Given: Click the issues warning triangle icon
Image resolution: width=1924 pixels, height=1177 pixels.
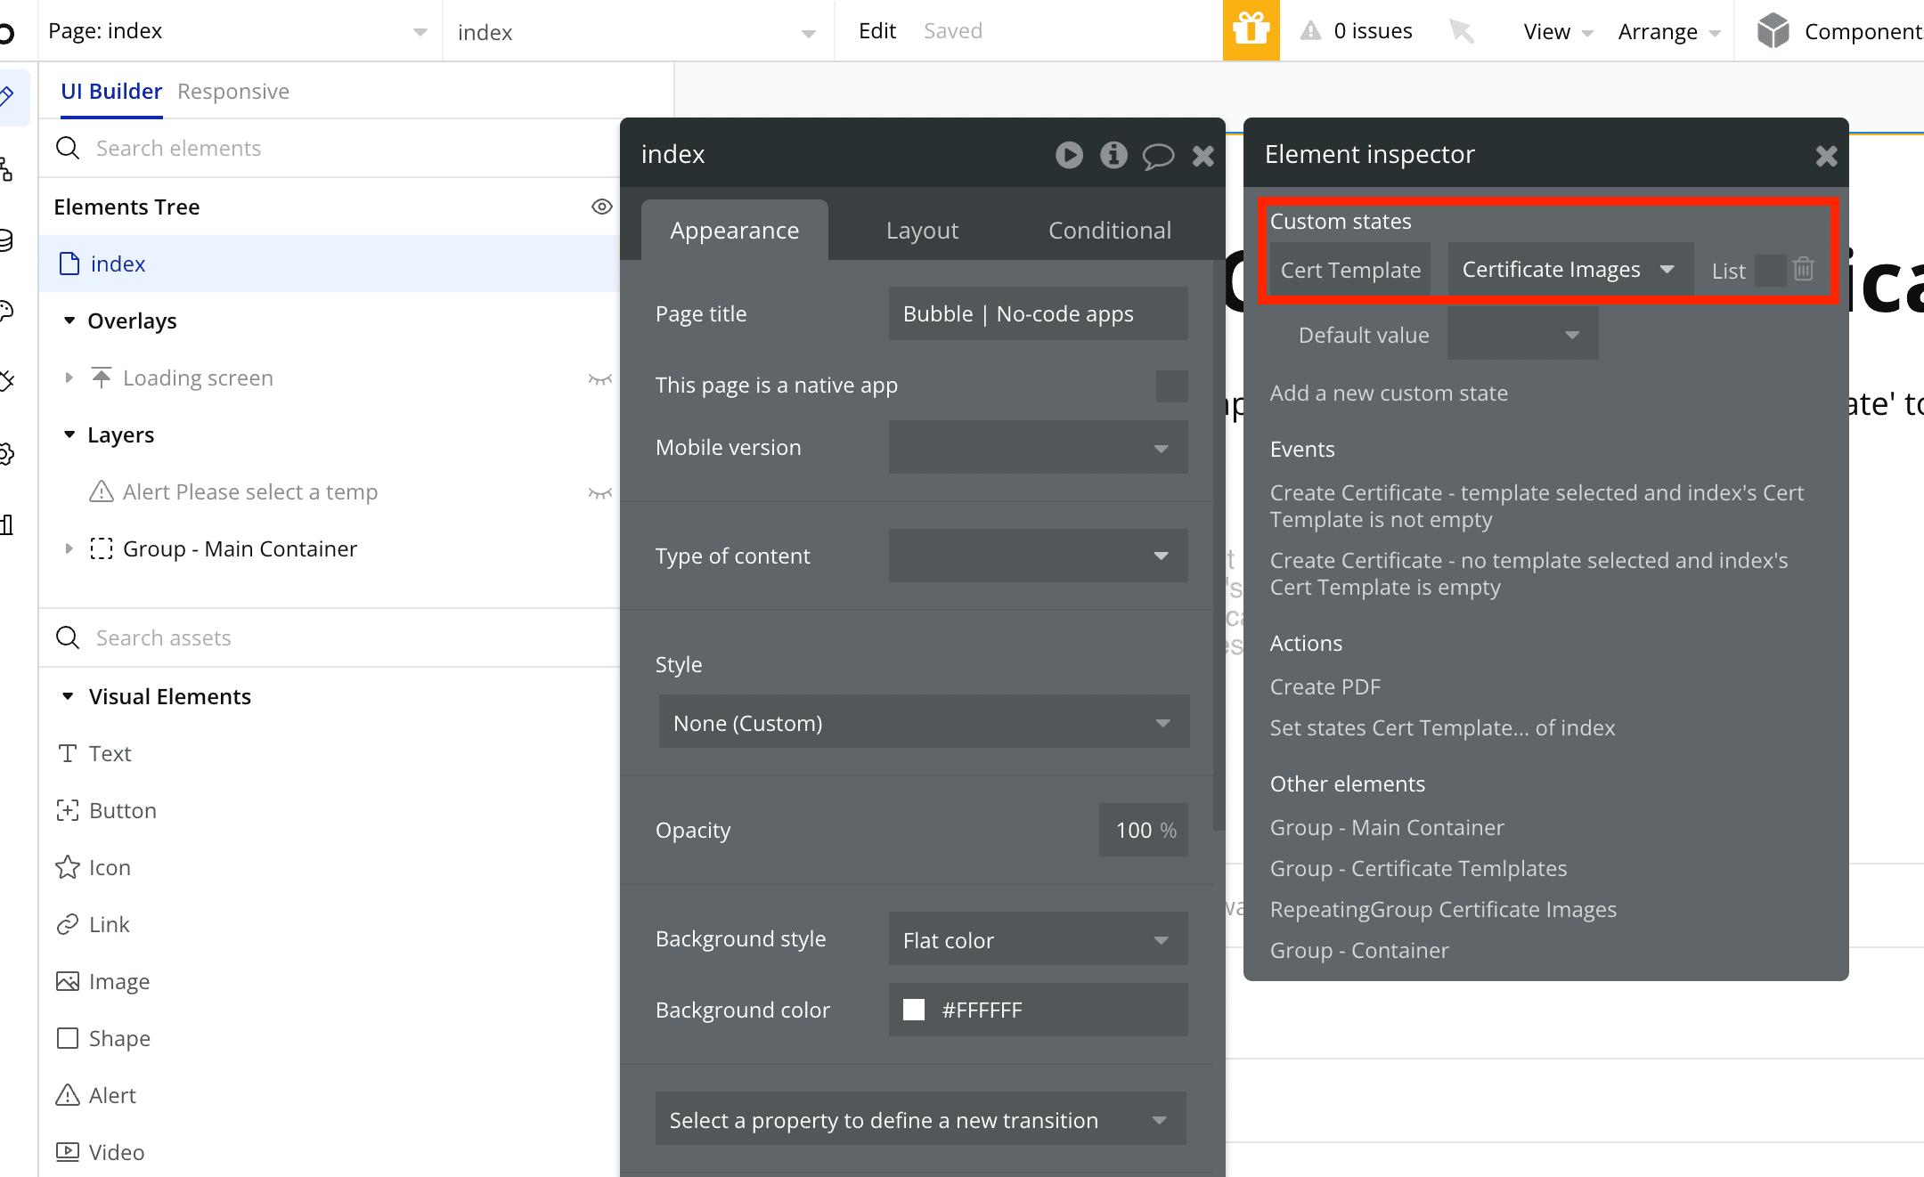Looking at the screenshot, I should 1310,31.
